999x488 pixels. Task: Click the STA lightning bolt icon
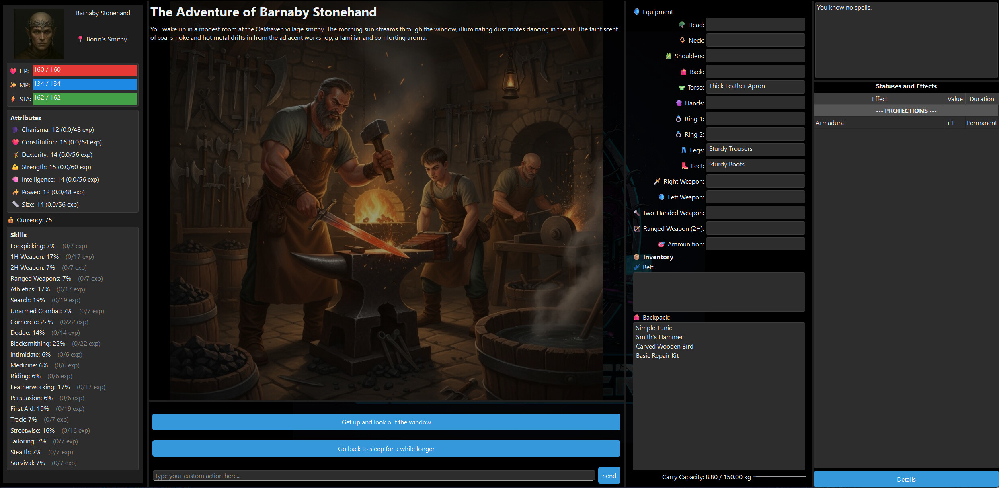[x=12, y=98]
